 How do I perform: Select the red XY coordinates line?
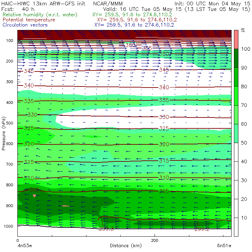coord(137,20)
